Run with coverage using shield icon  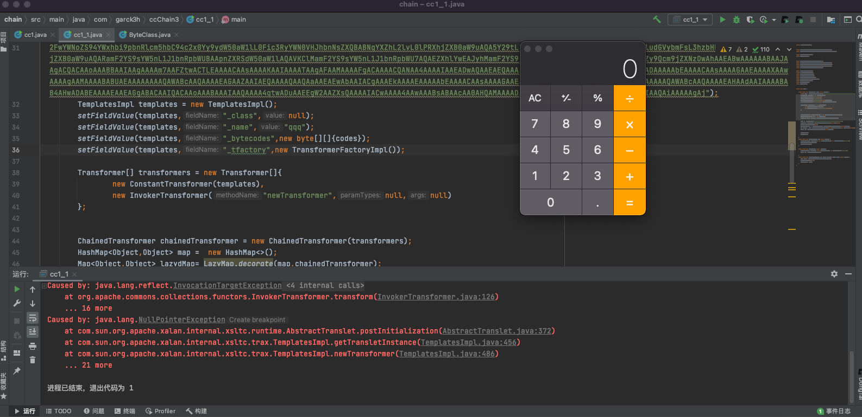pos(750,20)
